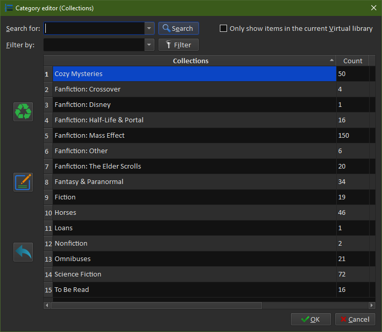
Task: Click the Category editor title bar icon
Action: pos(9,8)
